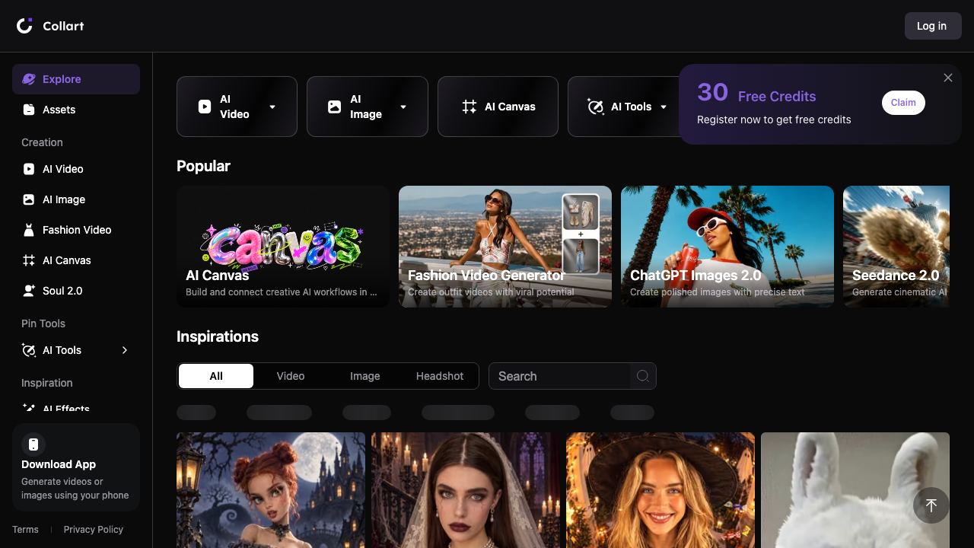Screen dimensions: 974x548
Task: Click the top AI Tools magic icon
Action: [596, 107]
